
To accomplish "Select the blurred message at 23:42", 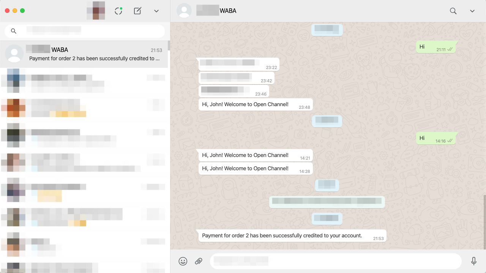I will (236, 78).
